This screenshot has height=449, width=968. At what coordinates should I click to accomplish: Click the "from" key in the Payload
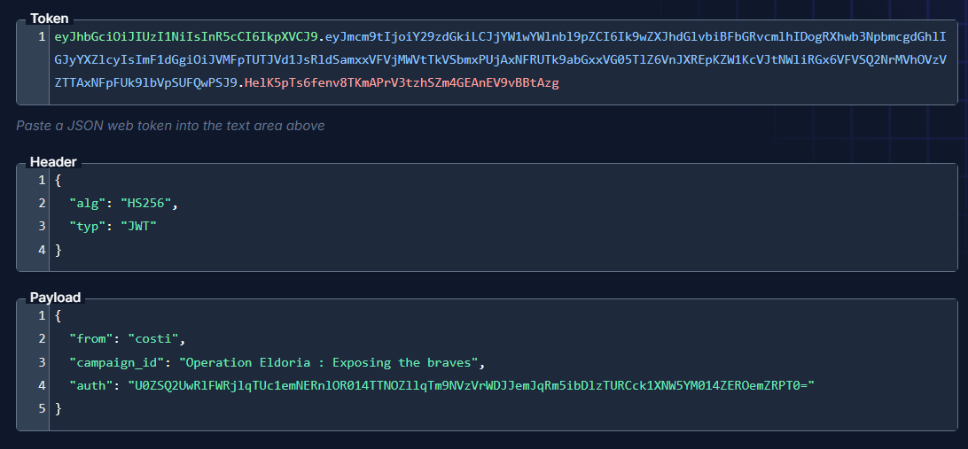click(x=91, y=338)
